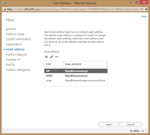The height and width of the screenshot is (135, 150).
Task: Open the general section
Action: coord(10,29)
